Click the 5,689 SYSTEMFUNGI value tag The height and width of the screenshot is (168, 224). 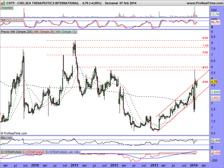click(217, 153)
